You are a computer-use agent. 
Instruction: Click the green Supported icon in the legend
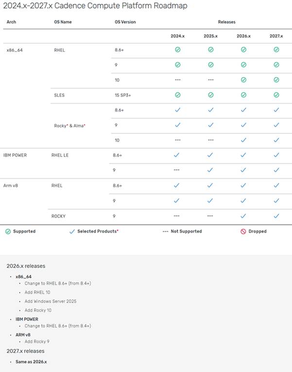(x=8, y=231)
